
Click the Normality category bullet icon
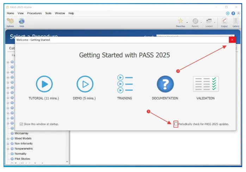[12, 154]
